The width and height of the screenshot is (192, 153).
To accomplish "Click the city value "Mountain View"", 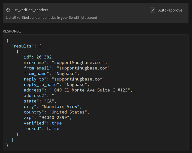I will (61, 106).
